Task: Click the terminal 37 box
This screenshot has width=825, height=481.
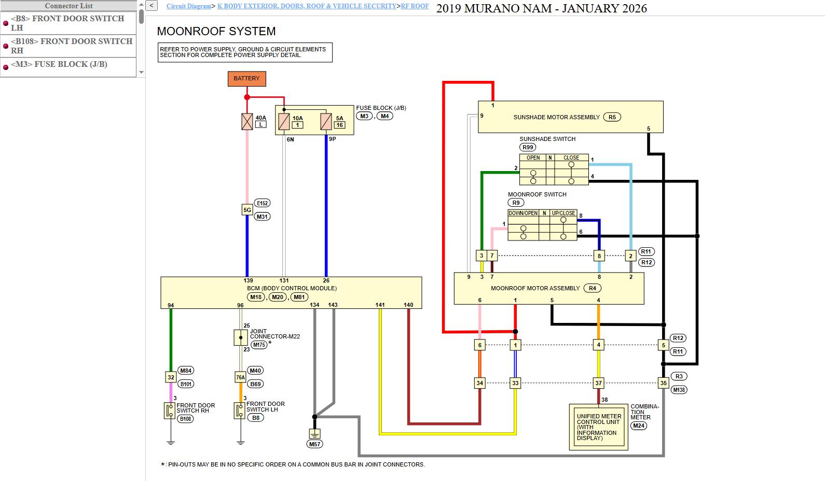Action: tap(599, 383)
